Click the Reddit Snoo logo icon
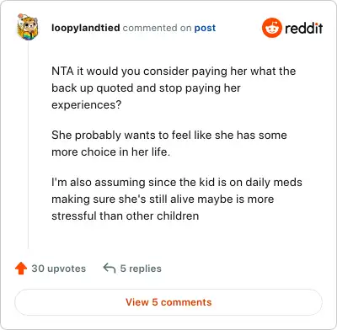This screenshot has width=337, height=330. click(272, 28)
